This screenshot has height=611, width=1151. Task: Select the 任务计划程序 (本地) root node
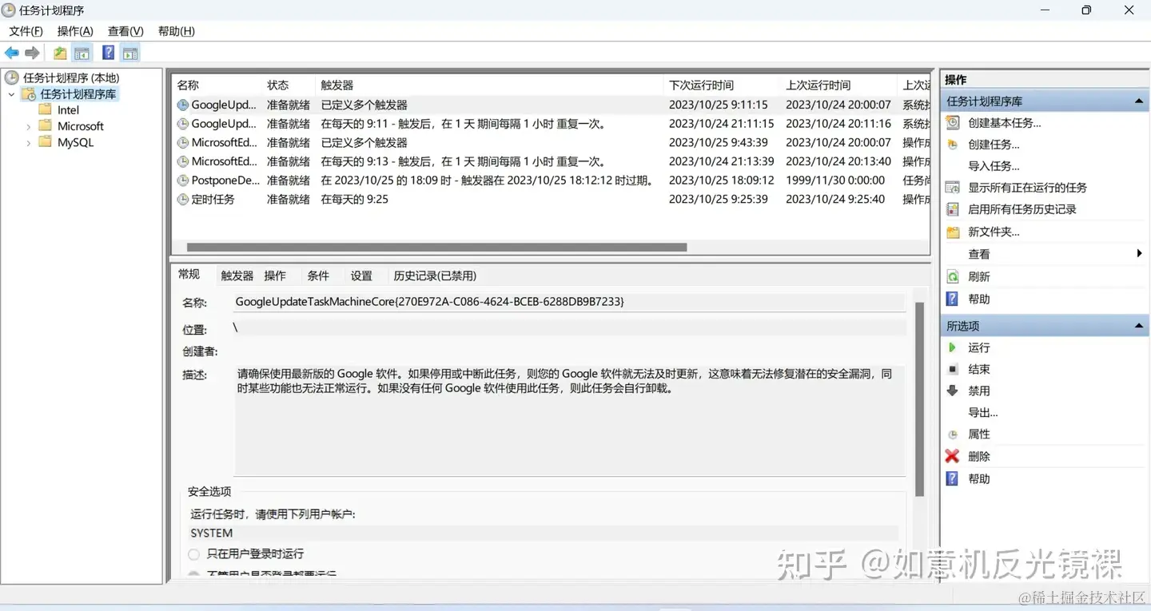click(70, 77)
